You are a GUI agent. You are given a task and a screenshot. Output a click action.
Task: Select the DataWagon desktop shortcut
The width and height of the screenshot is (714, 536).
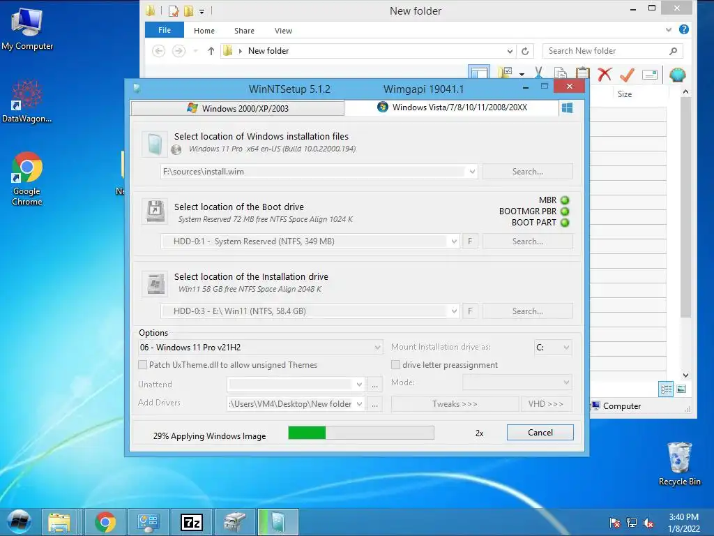click(x=27, y=101)
